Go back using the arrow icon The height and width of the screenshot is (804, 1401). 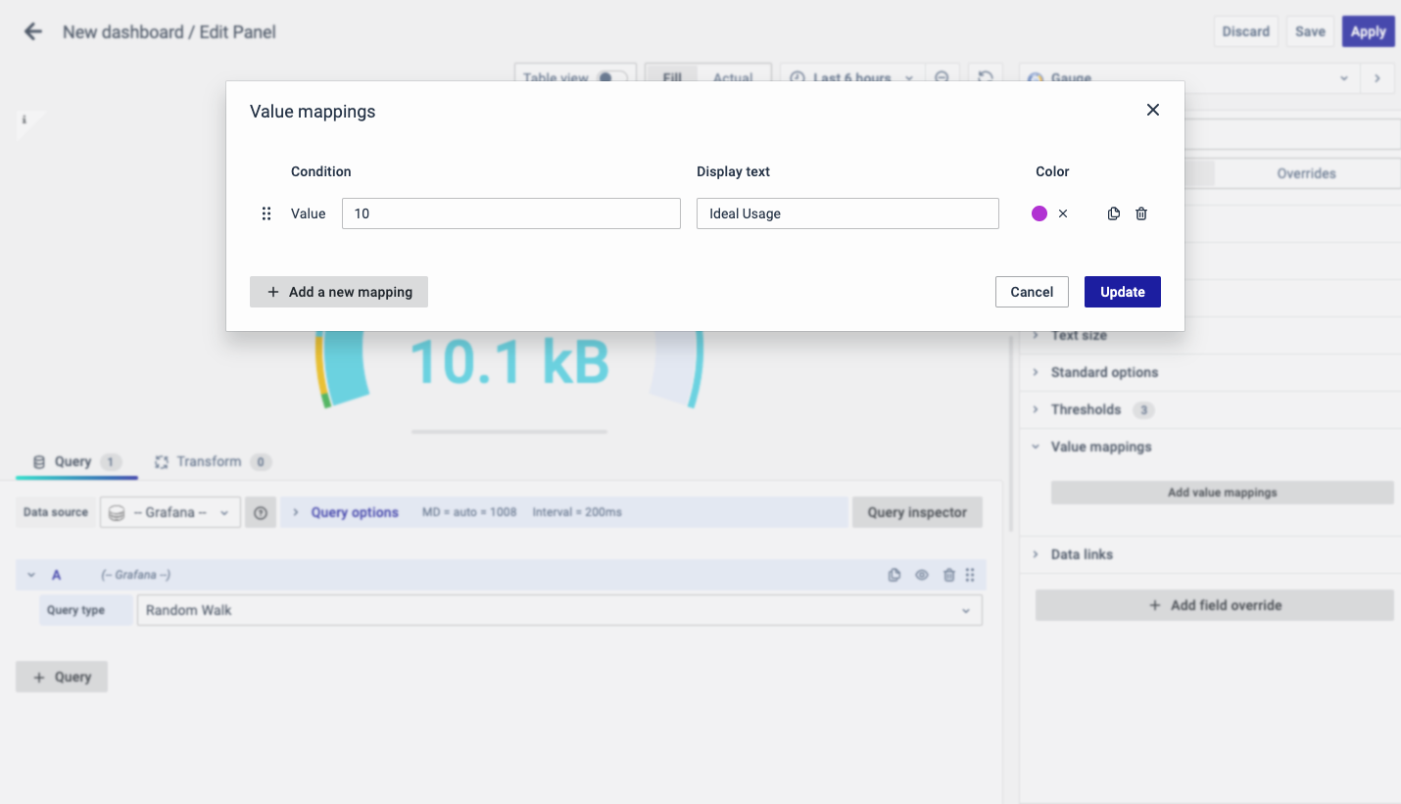[x=33, y=31]
